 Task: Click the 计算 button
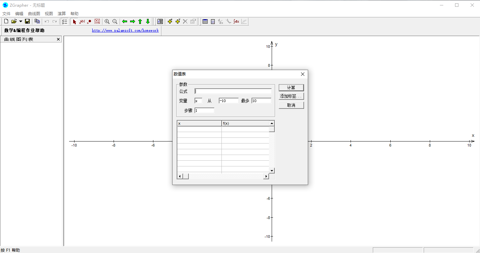tap(291, 88)
